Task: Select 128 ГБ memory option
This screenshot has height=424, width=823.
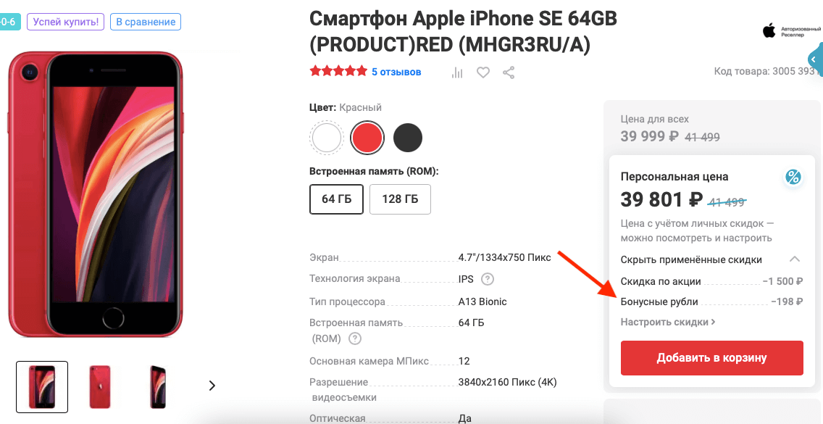Action: [400, 199]
